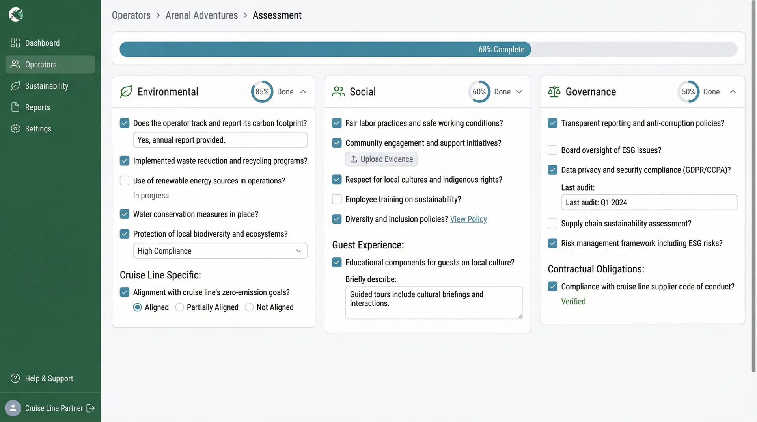Open Reports via the document icon
Viewport: 757px width, 422px height.
point(15,107)
